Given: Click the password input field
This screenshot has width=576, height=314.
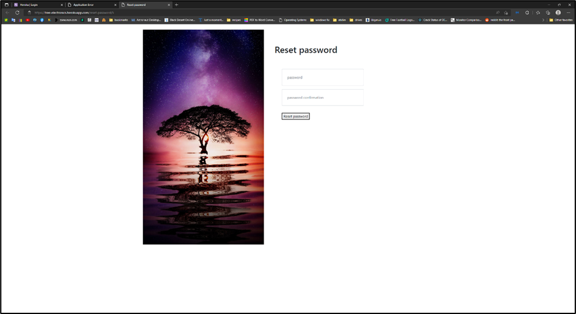Looking at the screenshot, I should click(x=323, y=77).
